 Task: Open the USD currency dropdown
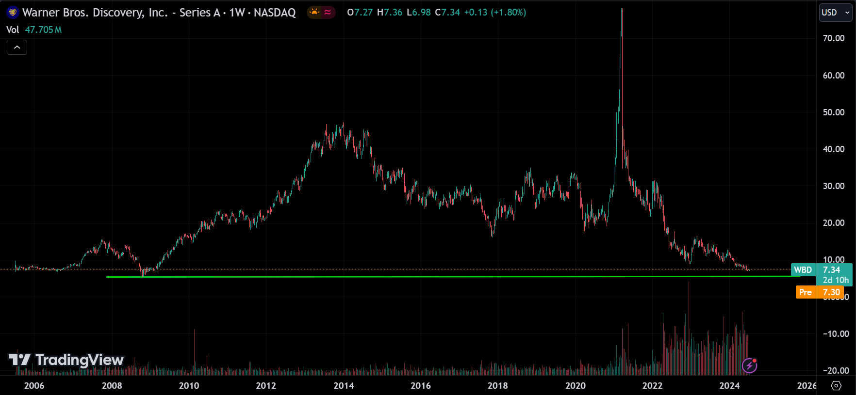(836, 13)
